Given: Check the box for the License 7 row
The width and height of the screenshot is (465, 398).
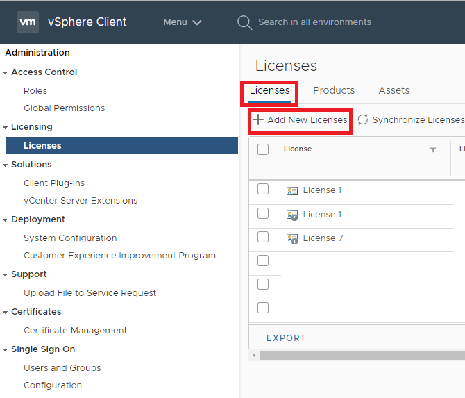Looking at the screenshot, I should click(263, 237).
